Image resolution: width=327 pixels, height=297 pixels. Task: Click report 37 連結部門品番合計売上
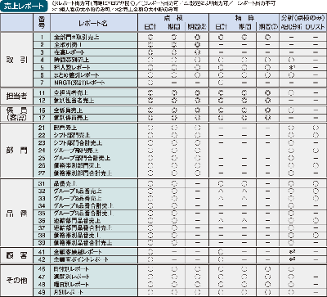click(83, 227)
